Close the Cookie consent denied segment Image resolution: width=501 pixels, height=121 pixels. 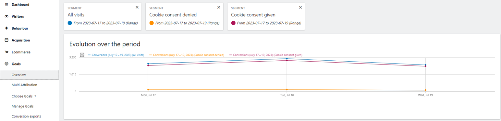[x=219, y=7]
